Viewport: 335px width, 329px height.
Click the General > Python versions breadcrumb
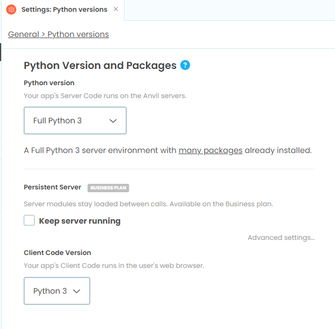pos(58,34)
